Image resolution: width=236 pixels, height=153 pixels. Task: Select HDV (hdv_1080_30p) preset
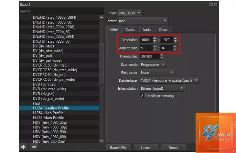(x=59, y=127)
